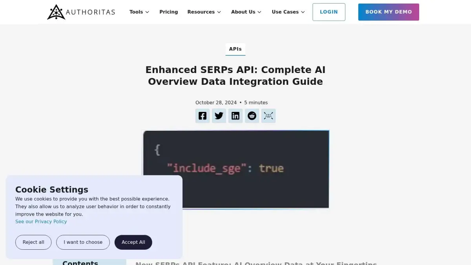
Task: Click the last share icon after Reddit
Action: coord(268,116)
